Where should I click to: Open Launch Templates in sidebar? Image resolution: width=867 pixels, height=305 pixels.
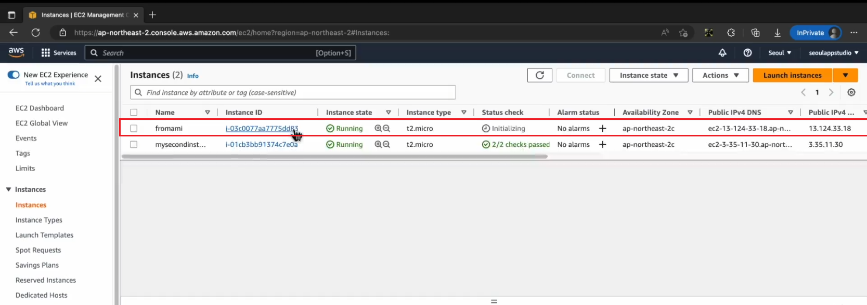45,235
